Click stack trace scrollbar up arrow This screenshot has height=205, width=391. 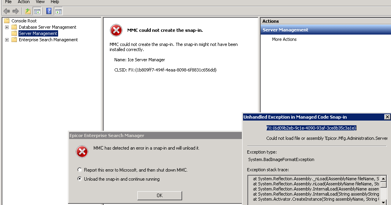384,179
